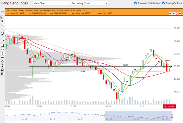Click the trash bin delete icon
This screenshot has width=183, height=123.
(x=2, y=74)
